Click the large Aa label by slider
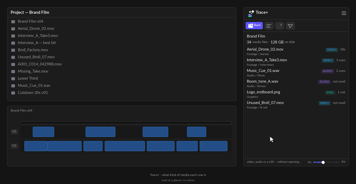The image size is (356, 184). (343, 162)
